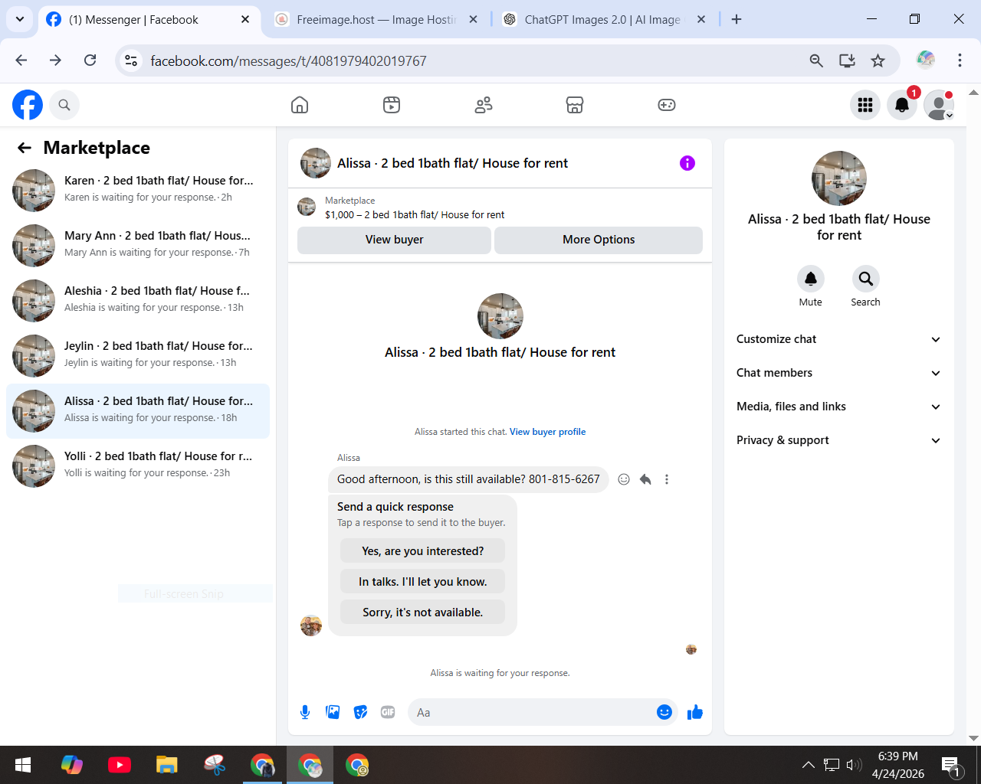
Task: Open the Reels video icon
Action: point(392,105)
